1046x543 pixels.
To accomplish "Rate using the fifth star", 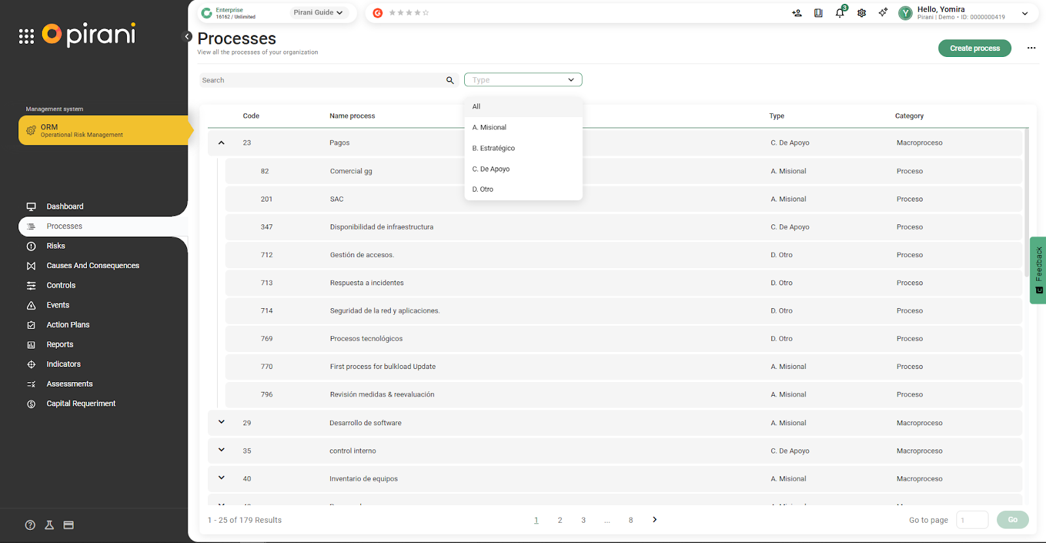I will click(426, 13).
